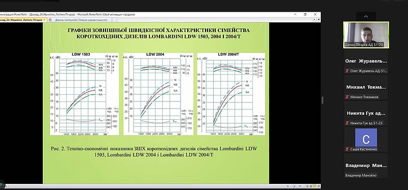This screenshot has width=408, height=190.
Task: Click the slide show view icon in status bar
Action: 318,186
